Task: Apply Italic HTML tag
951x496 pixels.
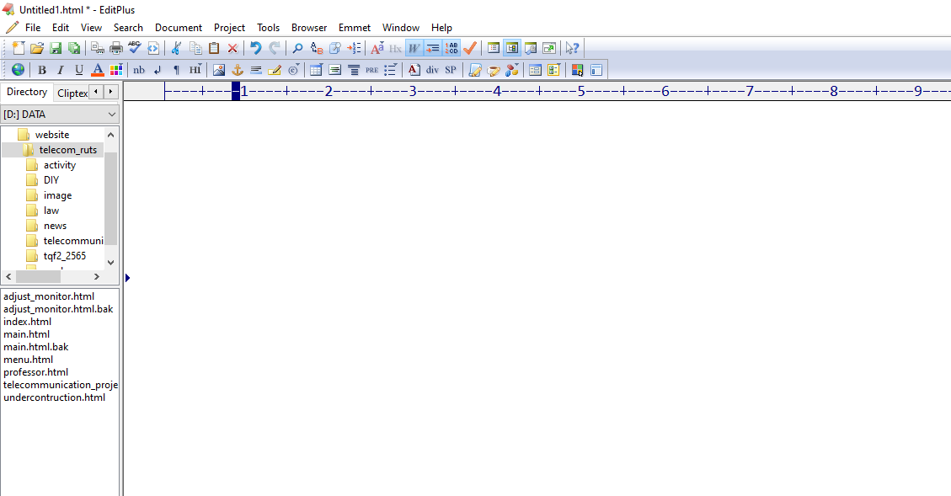Action: click(60, 70)
